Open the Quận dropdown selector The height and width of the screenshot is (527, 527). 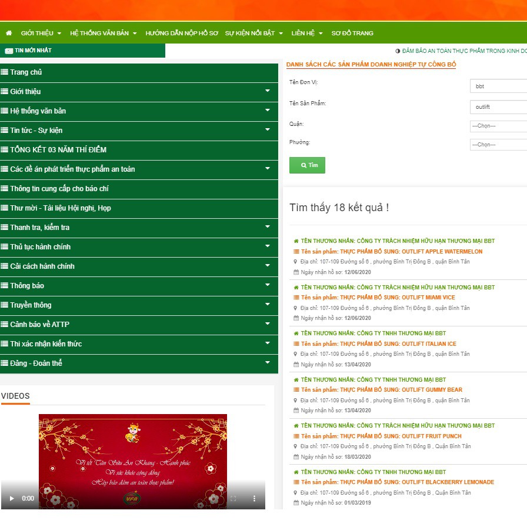coord(498,126)
